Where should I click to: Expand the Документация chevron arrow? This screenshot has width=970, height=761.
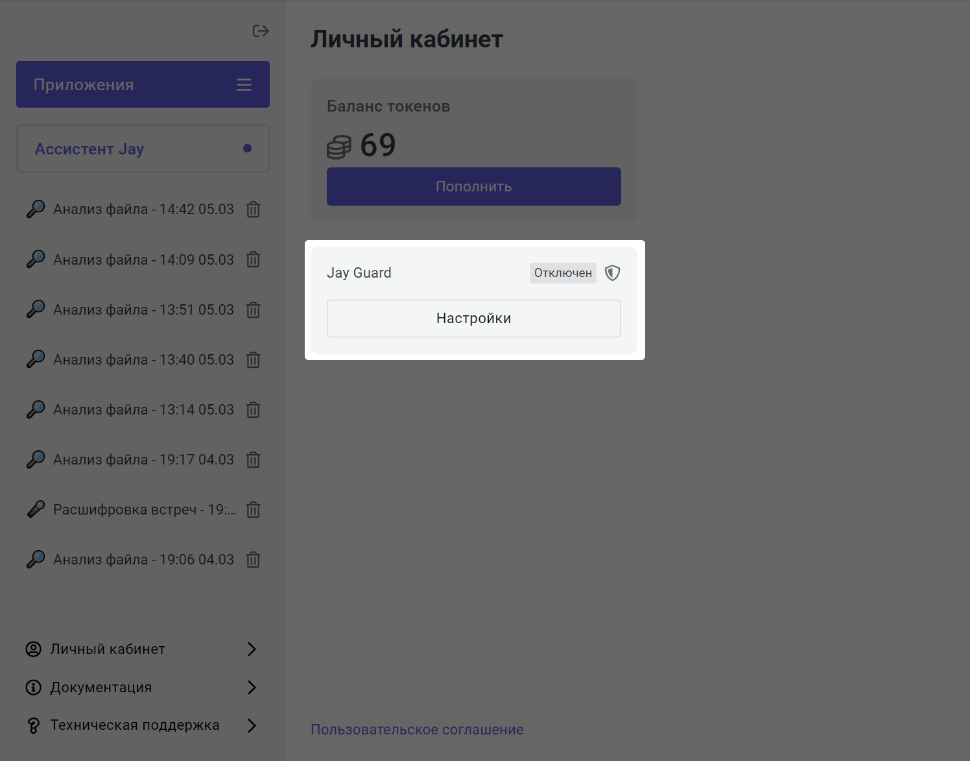coord(252,688)
